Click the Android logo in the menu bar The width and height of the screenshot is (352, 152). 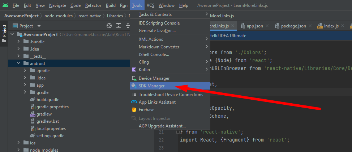[x=5, y=5]
